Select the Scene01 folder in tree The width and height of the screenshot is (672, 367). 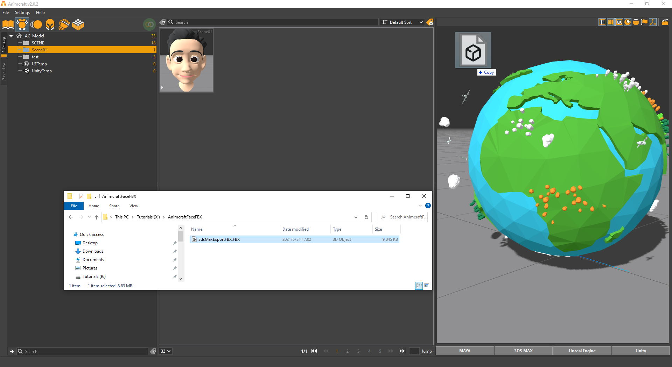[82, 50]
